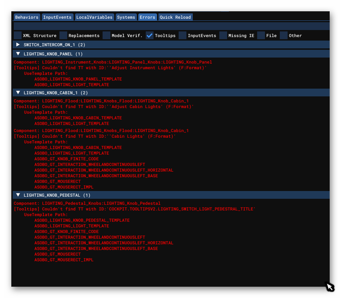Image resolution: width=341 pixels, height=298 pixels.
Task: Collapse the LIGHTING_KNOB_CABIN_1 group arrow
Action: [18, 93]
